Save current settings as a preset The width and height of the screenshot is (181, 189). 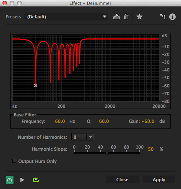click(x=117, y=17)
